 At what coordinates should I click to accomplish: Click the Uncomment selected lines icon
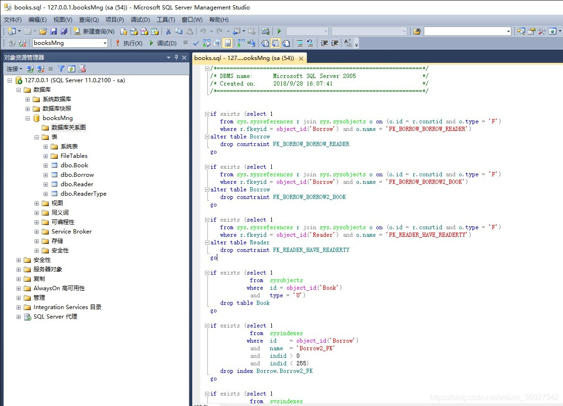pyautogui.click(x=310, y=43)
